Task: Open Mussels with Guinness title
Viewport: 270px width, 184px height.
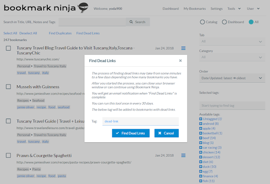Action: [x=38, y=87]
